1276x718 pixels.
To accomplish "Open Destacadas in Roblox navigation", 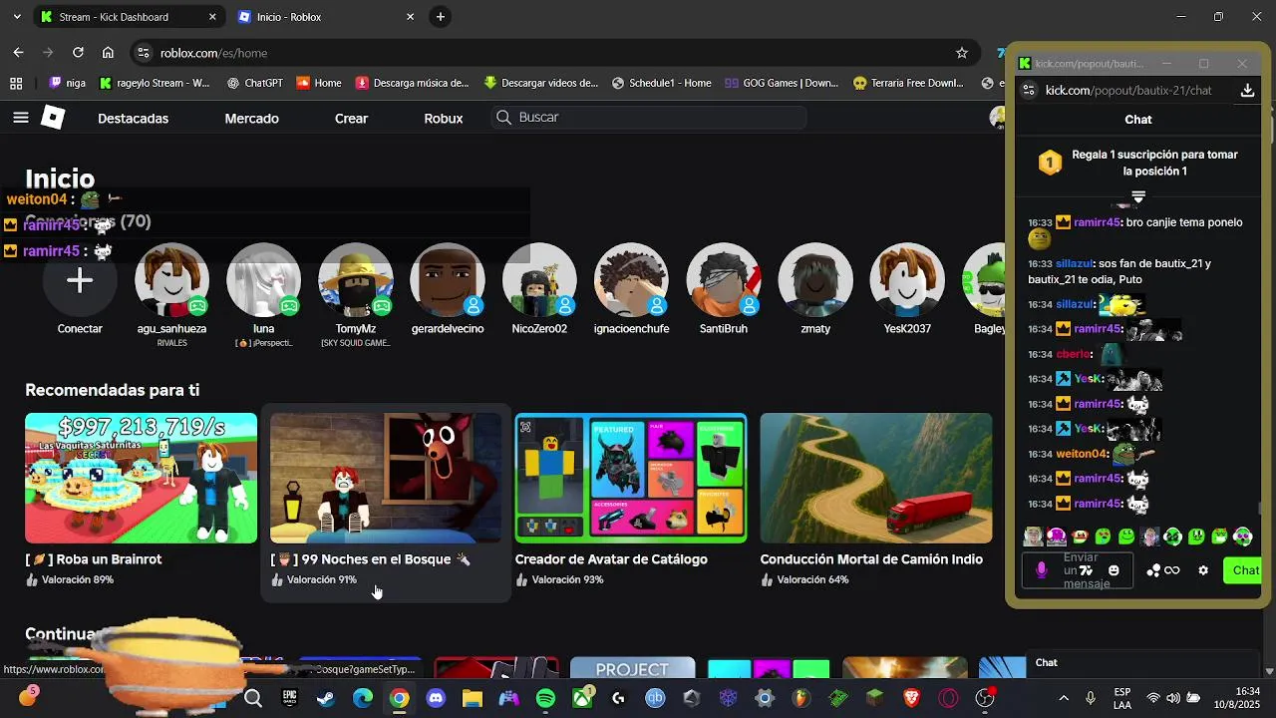I will (133, 118).
